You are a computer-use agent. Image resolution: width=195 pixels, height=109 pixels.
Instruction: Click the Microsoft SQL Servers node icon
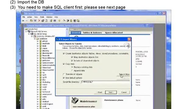click(29, 31)
